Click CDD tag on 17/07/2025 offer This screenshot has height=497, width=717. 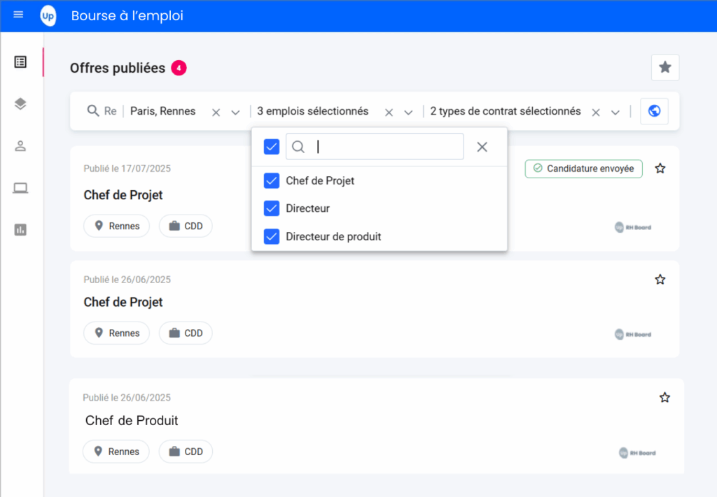(x=186, y=226)
